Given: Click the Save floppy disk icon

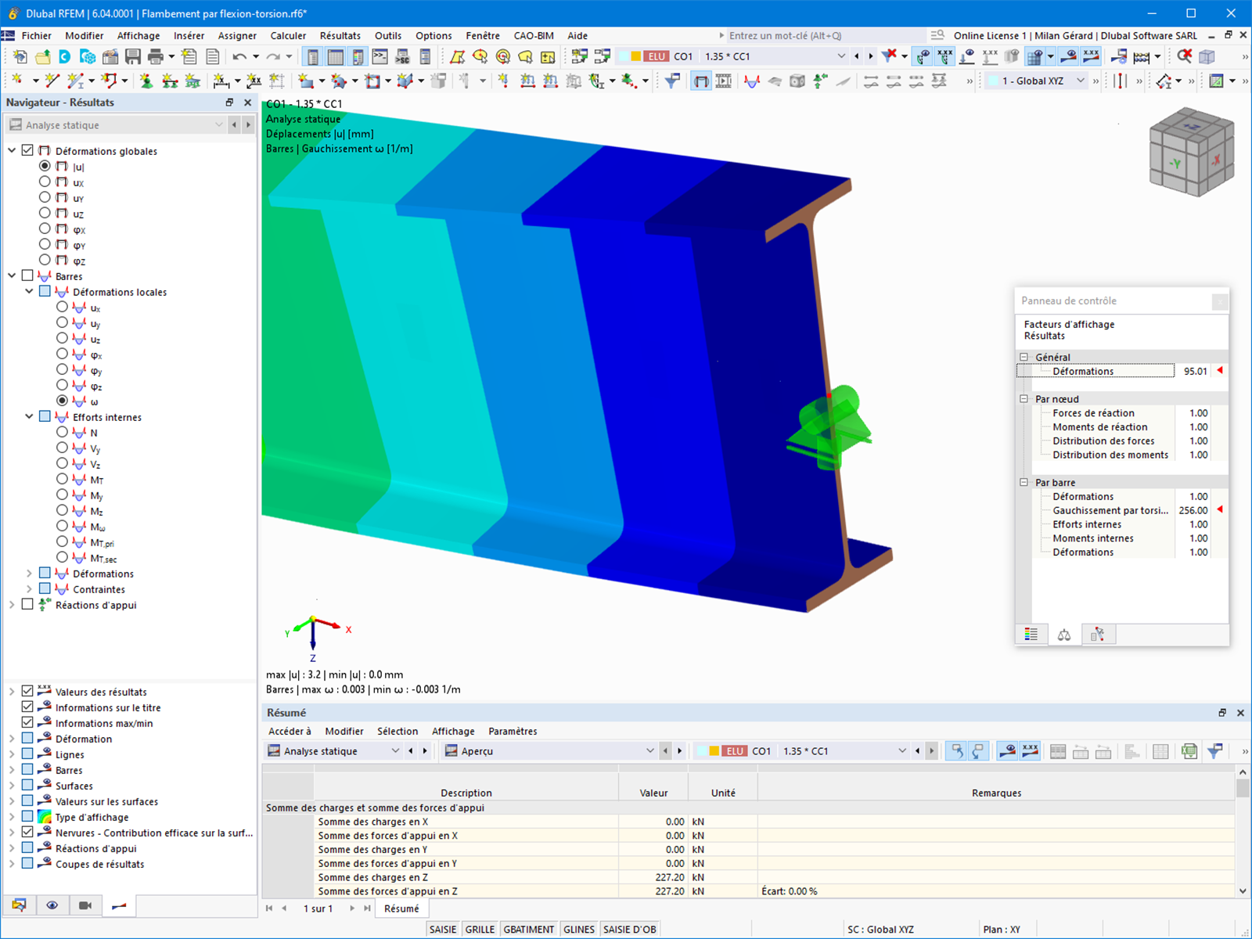Looking at the screenshot, I should pyautogui.click(x=133, y=56).
